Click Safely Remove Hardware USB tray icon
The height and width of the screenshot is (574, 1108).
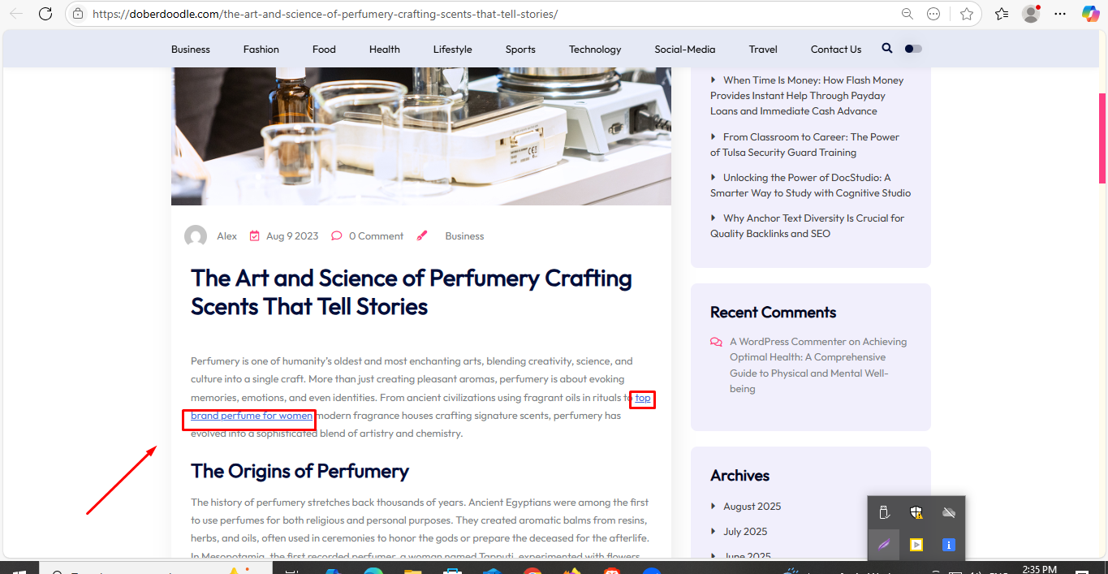pyautogui.click(x=885, y=512)
